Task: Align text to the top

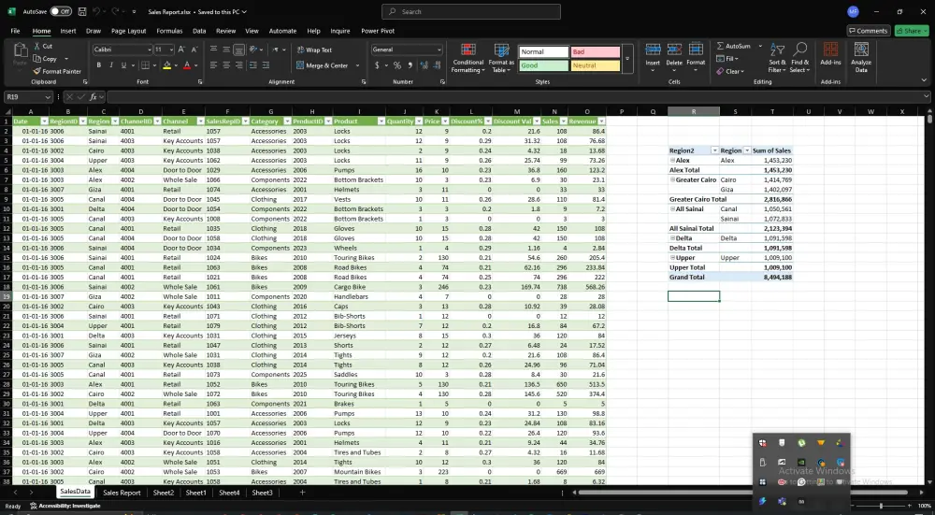Action: pos(213,50)
